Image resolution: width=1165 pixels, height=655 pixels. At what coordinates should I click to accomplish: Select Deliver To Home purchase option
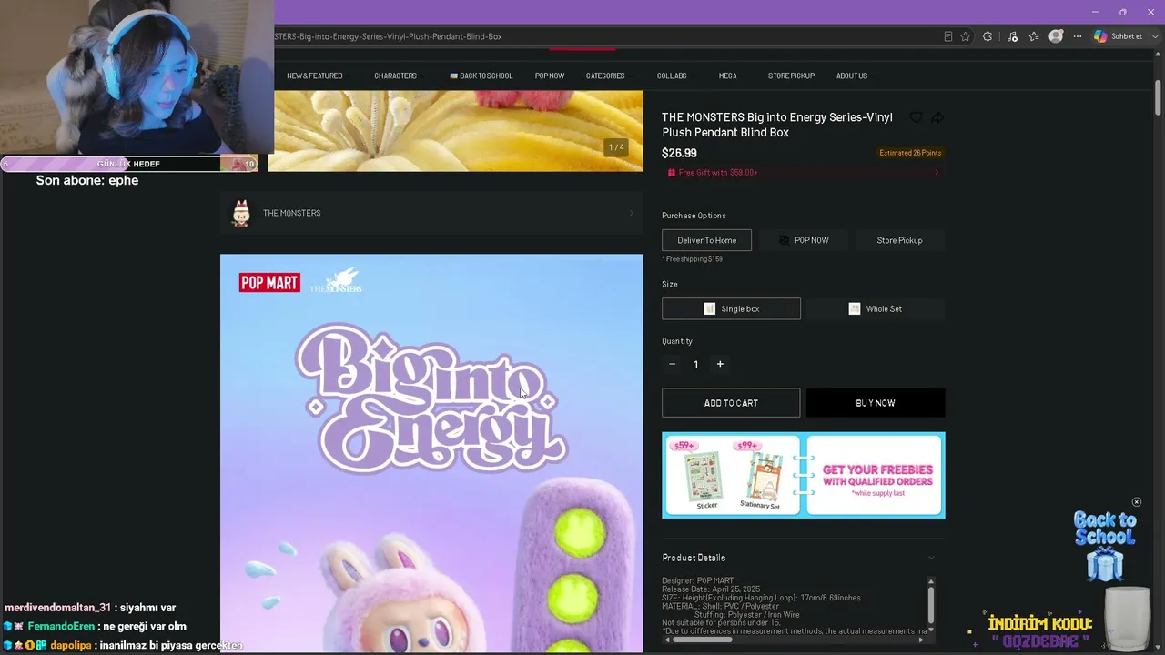tap(707, 240)
